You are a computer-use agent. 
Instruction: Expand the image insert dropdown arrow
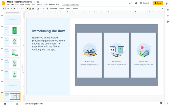(35, 9)
